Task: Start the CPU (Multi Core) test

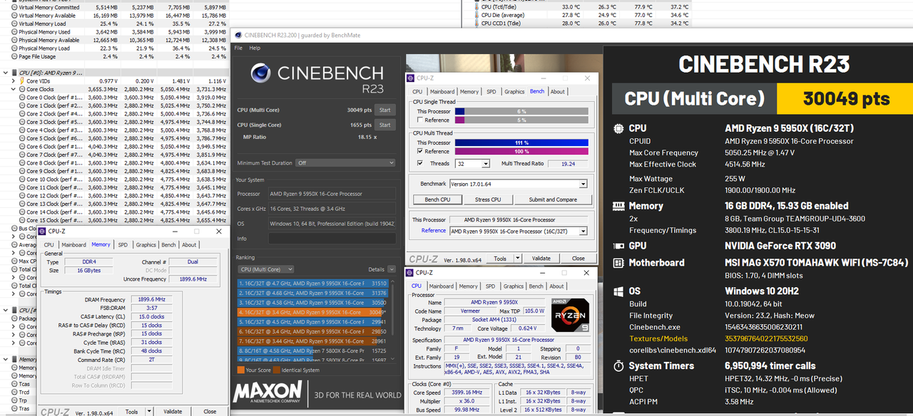Action: point(385,110)
